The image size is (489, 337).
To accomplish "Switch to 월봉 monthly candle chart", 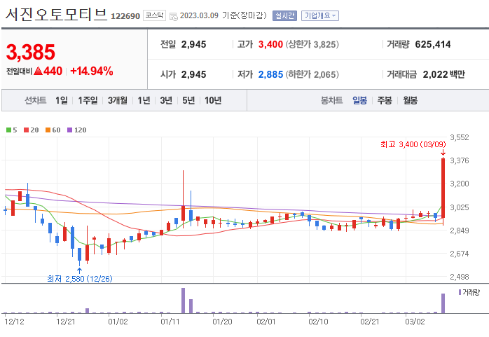I will coord(410,100).
